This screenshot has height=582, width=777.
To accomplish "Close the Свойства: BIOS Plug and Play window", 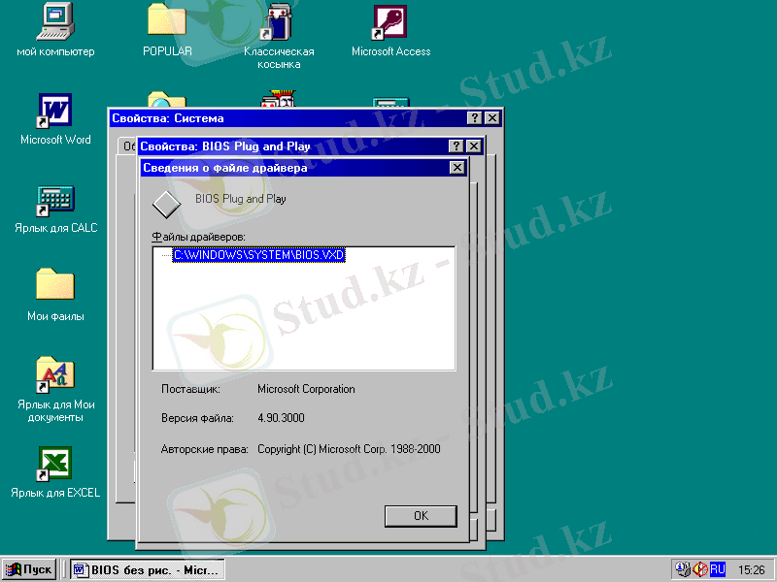I will click(474, 146).
